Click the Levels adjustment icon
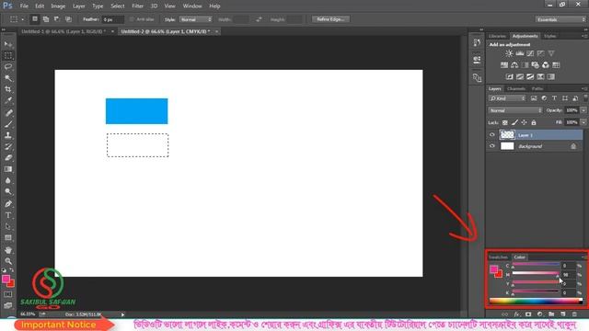The image size is (589, 331). coord(520,53)
